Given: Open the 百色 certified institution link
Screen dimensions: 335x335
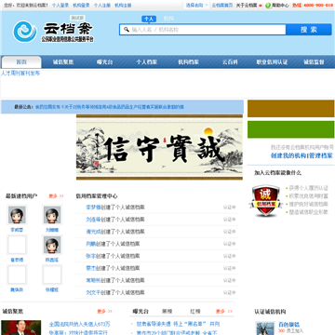Looking at the screenshot, I should click(288, 325).
